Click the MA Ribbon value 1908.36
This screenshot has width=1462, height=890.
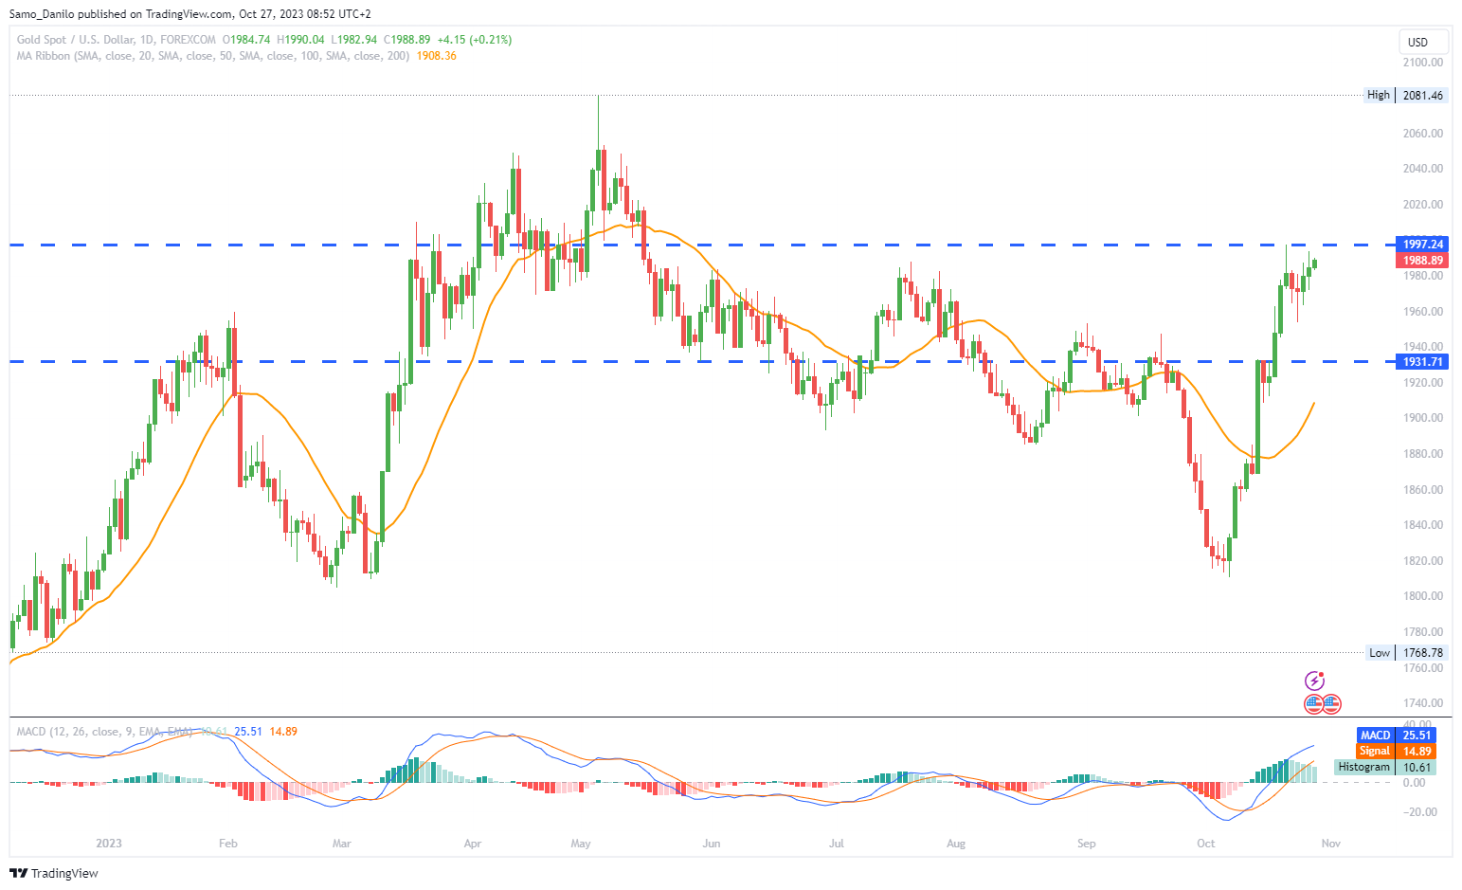click(x=436, y=56)
